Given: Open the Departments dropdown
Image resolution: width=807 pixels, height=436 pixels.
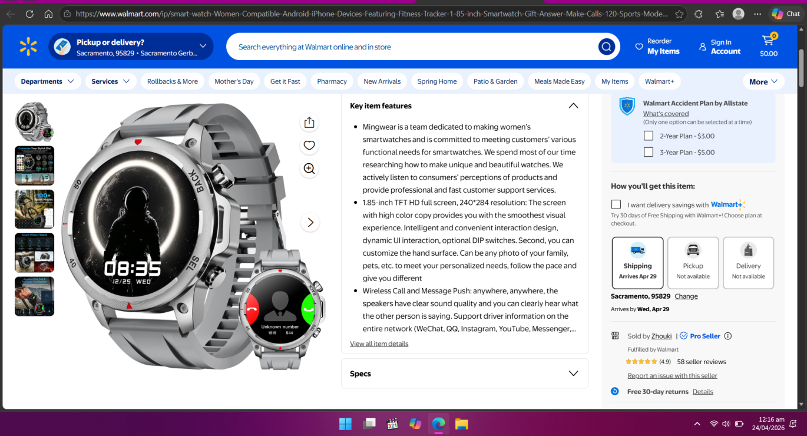Looking at the screenshot, I should pos(47,81).
